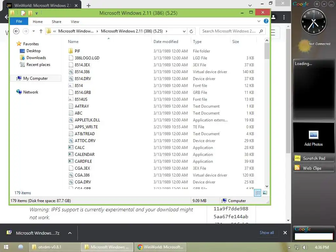
Task: Click the Google gadget search box
Action: (313, 236)
